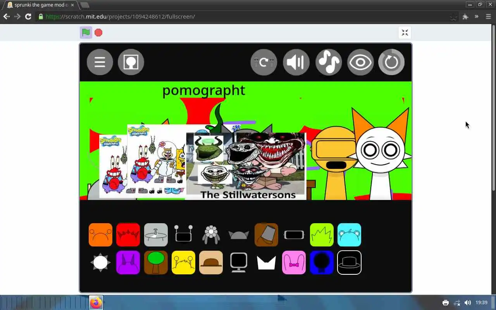Screen dimensions: 496x310
Task: Select the white sun character icon
Action: coord(100,262)
